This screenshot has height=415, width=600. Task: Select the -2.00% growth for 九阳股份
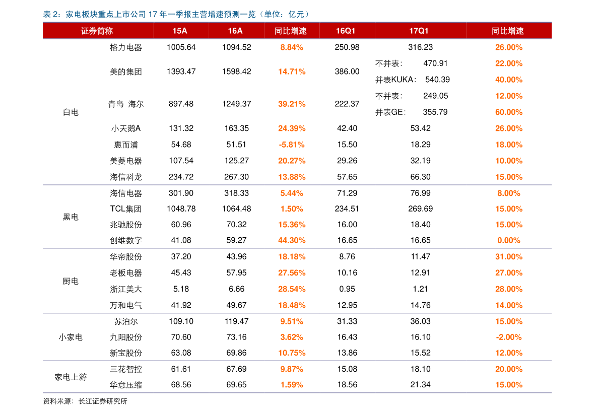click(508, 337)
